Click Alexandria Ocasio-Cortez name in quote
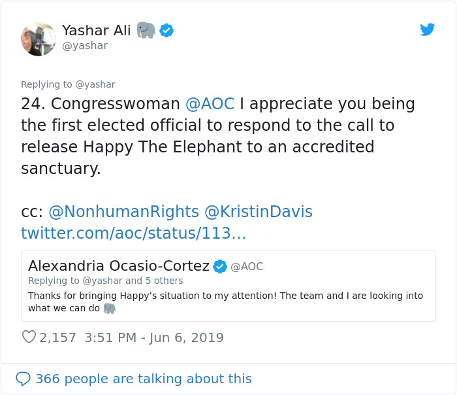457x395 pixels. tap(118, 266)
